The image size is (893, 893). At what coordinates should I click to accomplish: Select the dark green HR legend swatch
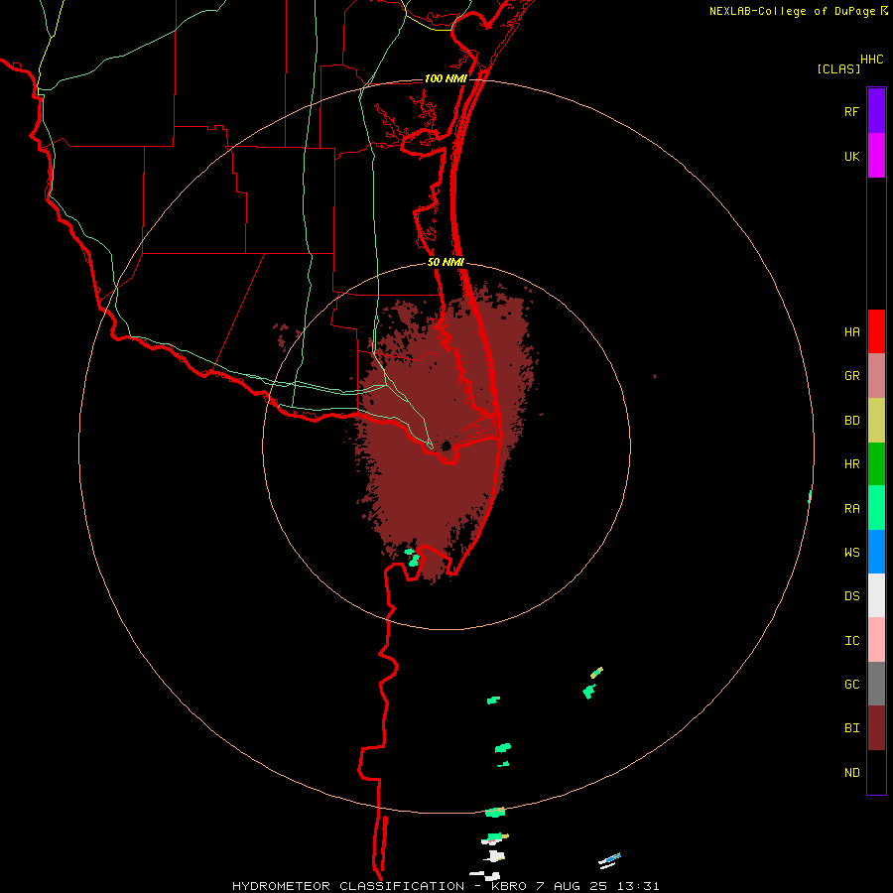pyautogui.click(x=876, y=464)
